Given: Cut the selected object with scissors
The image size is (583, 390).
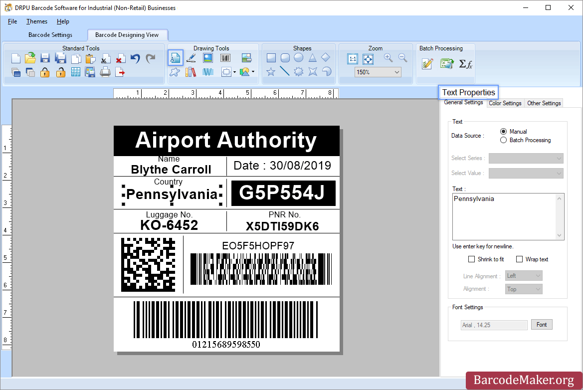Looking at the screenshot, I should pos(105,59).
